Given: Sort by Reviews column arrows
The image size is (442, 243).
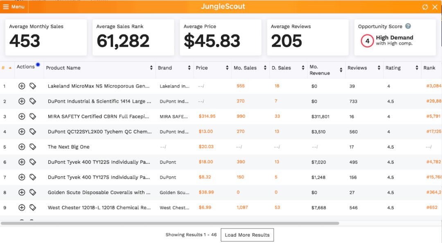Looking at the screenshot, I should pyautogui.click(x=379, y=68).
